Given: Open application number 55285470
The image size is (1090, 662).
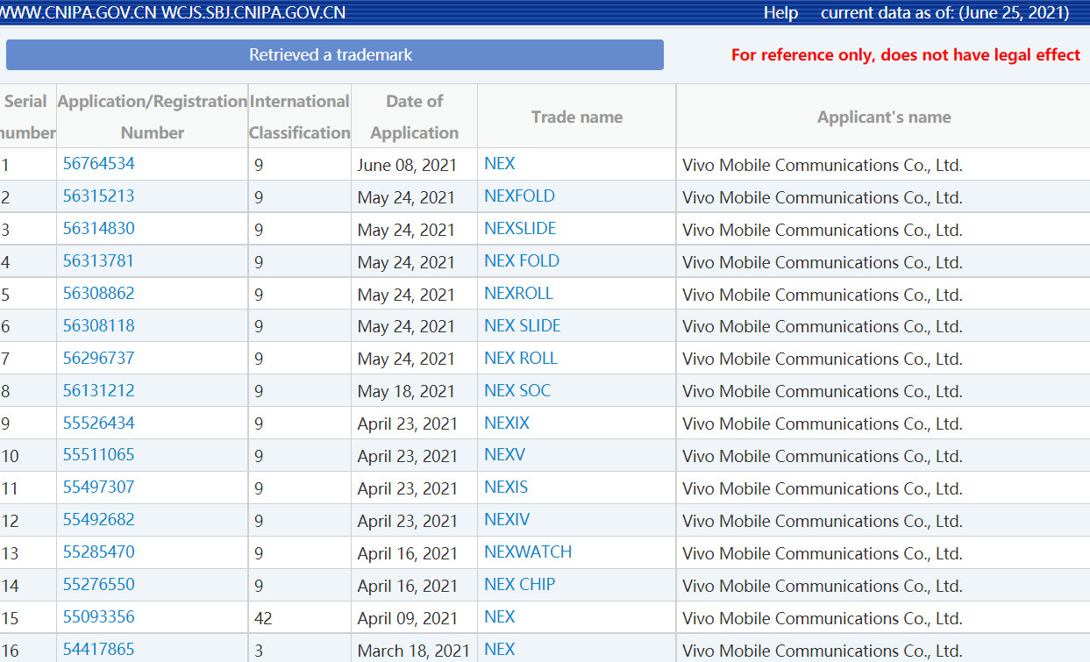Looking at the screenshot, I should (x=99, y=552).
